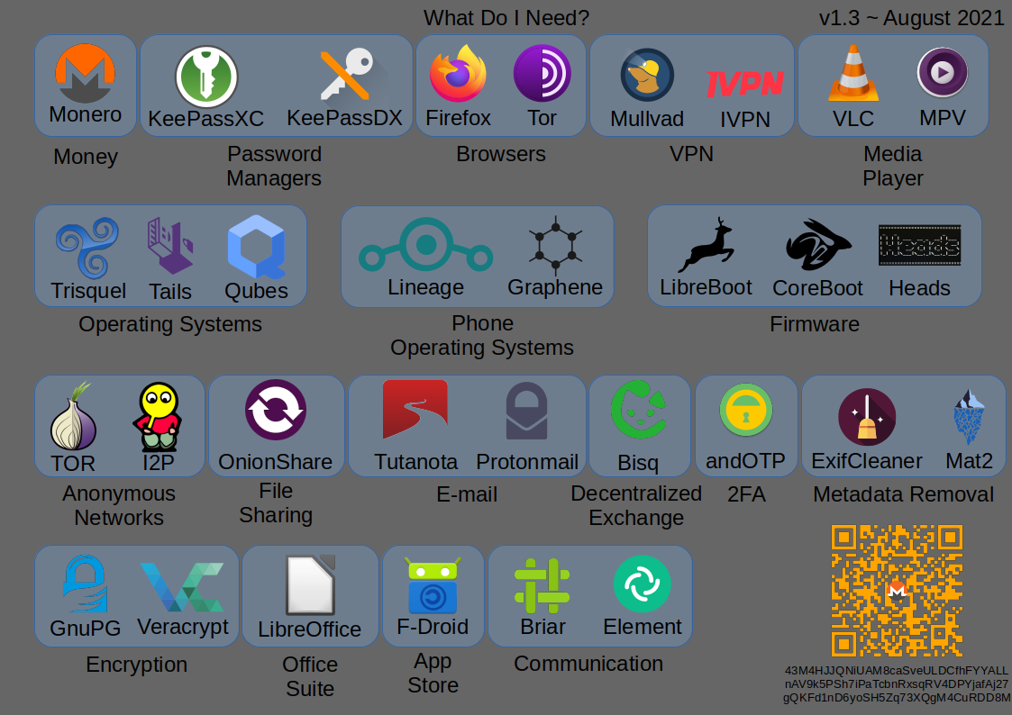This screenshot has width=1012, height=715.
Task: Select the Graphene hexagon icon
Action: [556, 246]
